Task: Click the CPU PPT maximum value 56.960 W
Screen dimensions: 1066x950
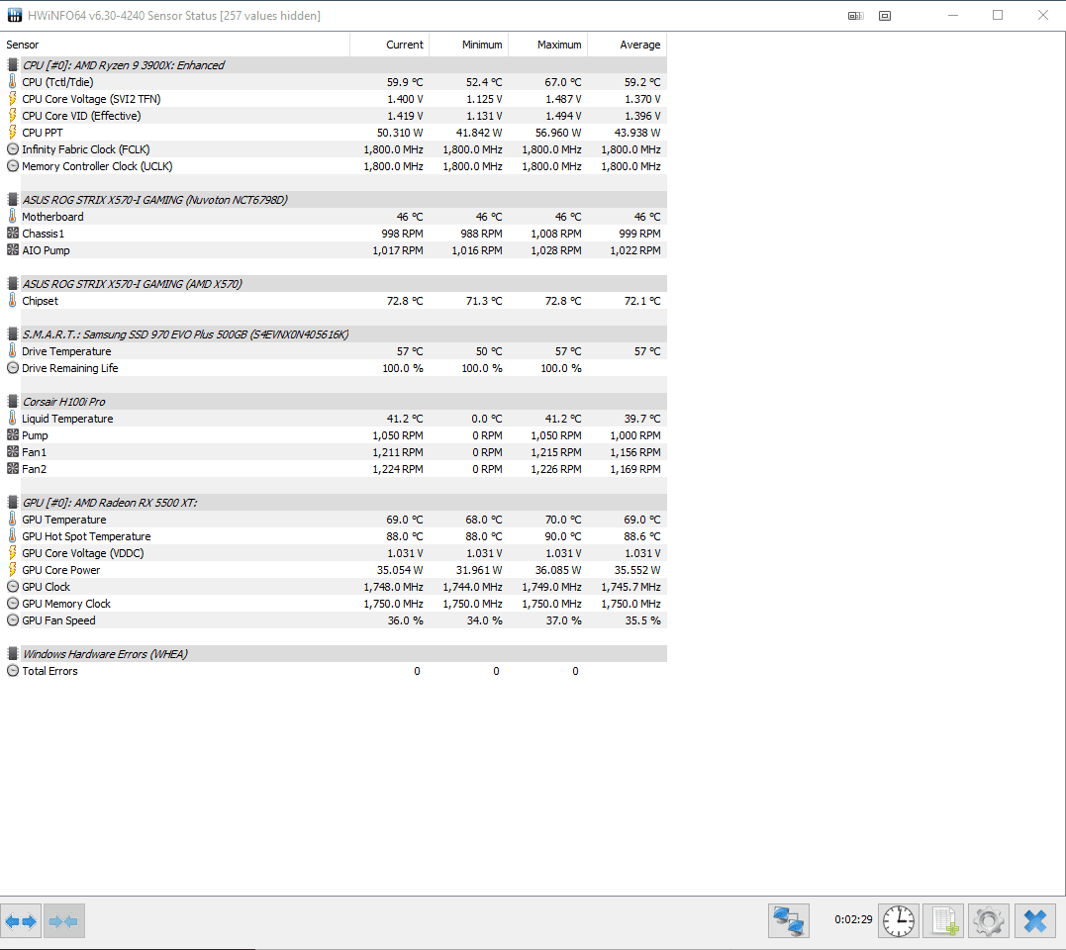Action: 558,133
